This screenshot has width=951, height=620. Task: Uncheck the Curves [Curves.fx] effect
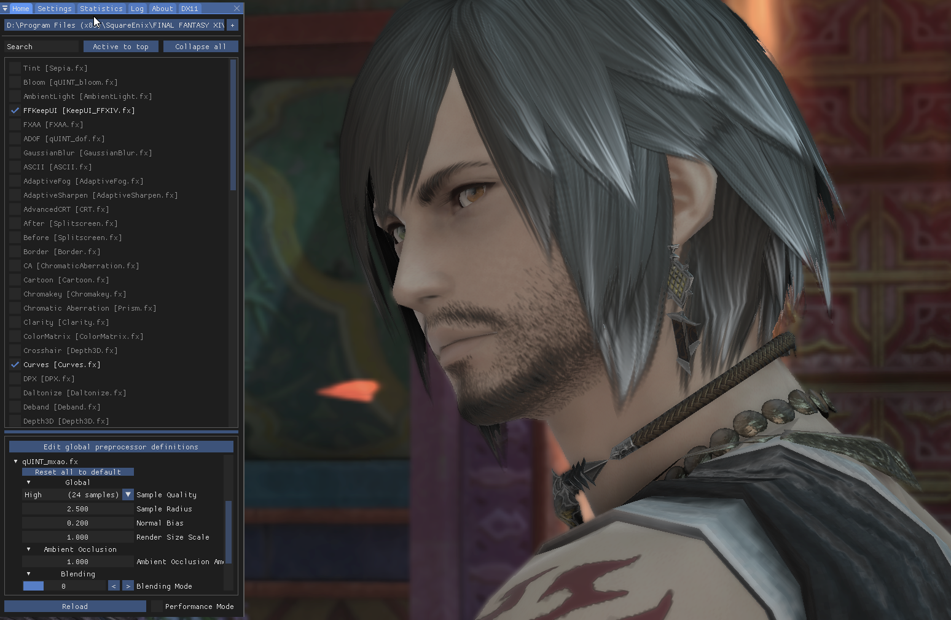[15, 365]
